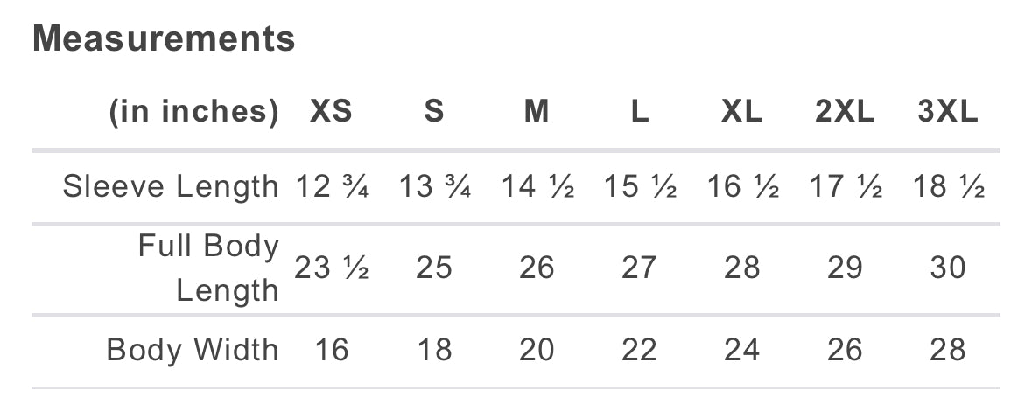
Task: Select the 3XL size column header
Action: (x=948, y=112)
